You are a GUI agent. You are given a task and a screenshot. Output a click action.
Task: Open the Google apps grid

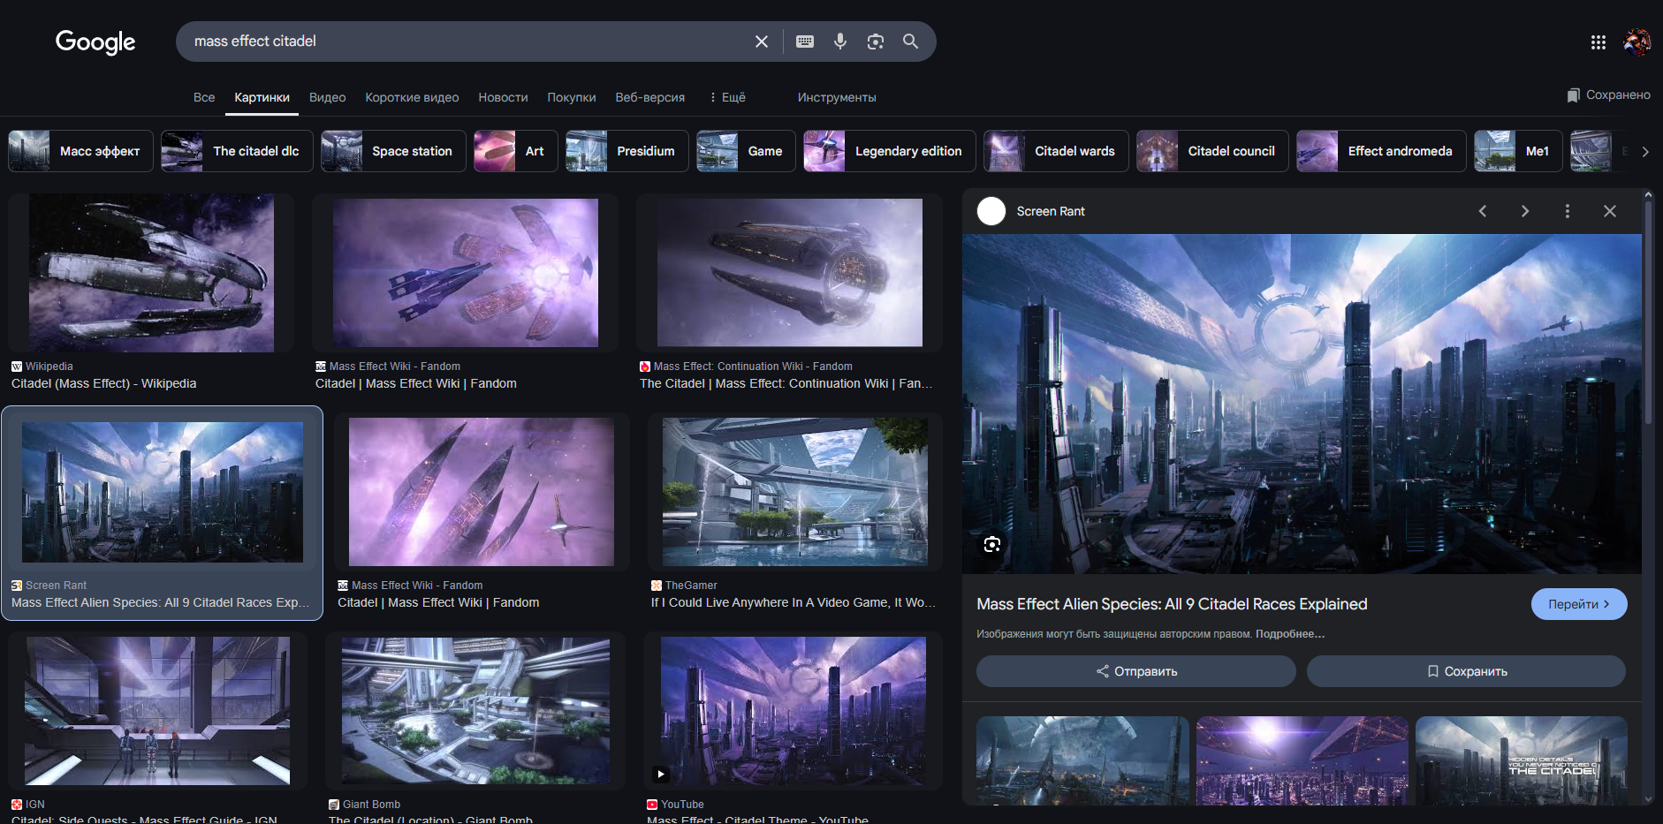[x=1598, y=42]
